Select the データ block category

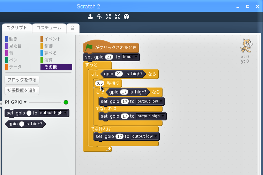(13, 67)
